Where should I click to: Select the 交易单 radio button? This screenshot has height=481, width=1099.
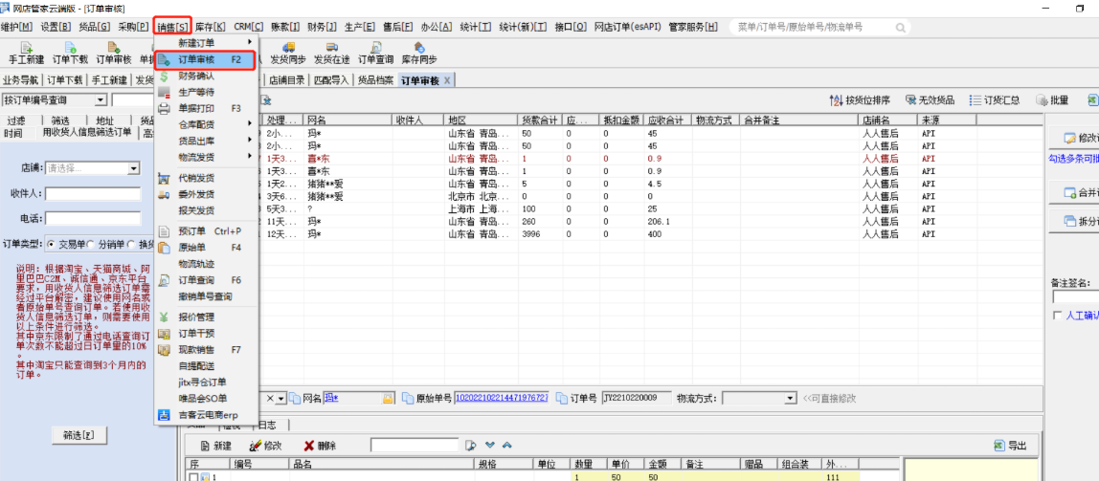tap(52, 244)
